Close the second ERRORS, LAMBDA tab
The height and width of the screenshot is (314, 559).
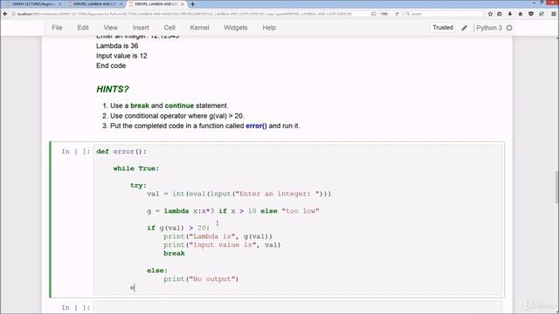tap(121, 3)
